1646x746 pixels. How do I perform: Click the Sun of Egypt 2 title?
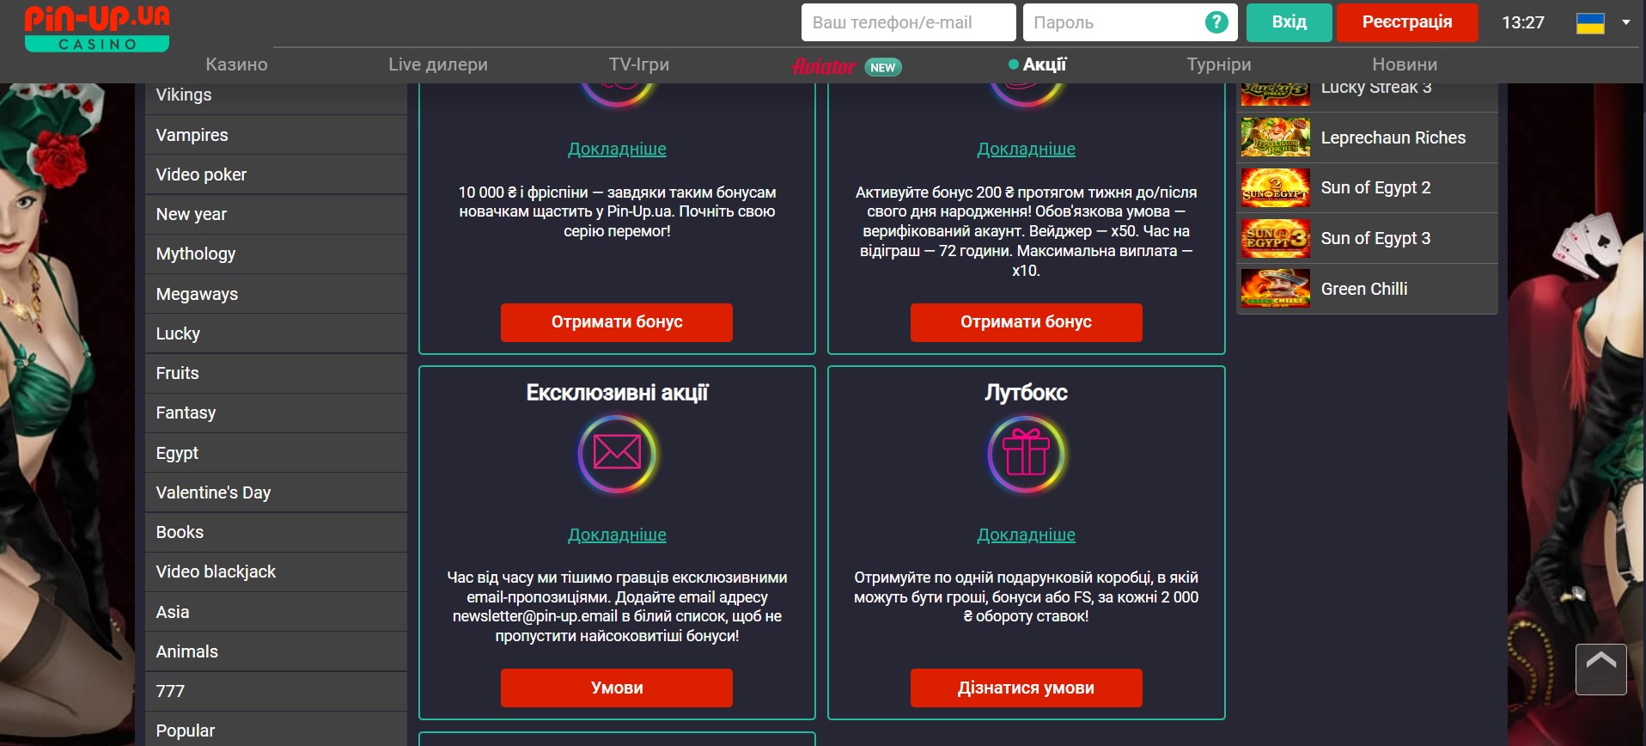[1375, 187]
